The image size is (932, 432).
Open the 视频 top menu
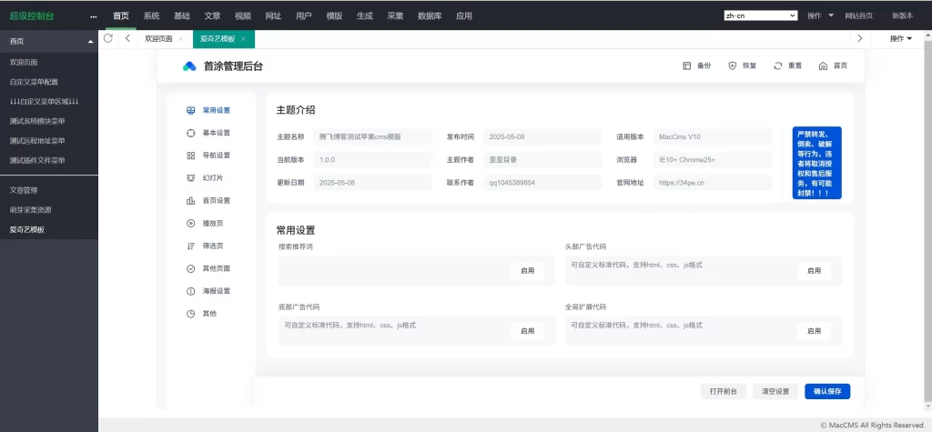point(242,16)
